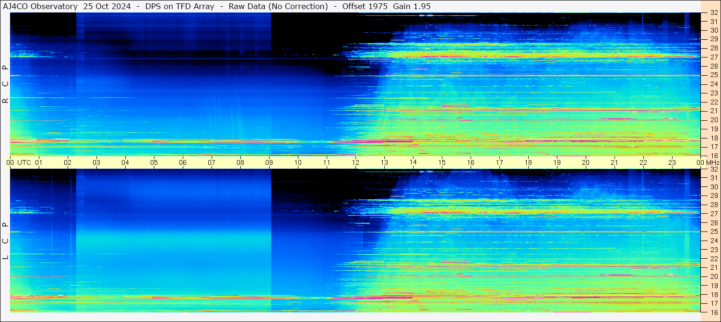Viewport: 721px width, 322px height.
Task: Click the UTC label on time axis
Action: pos(24,162)
